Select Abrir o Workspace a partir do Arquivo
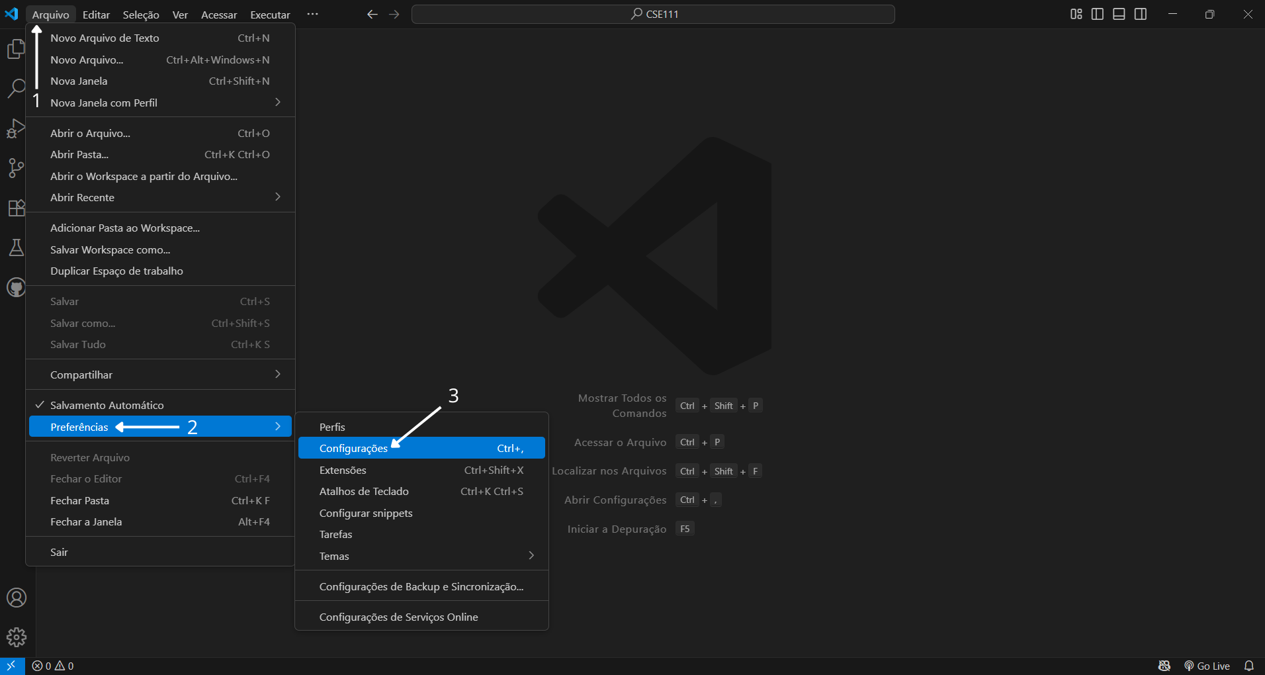Image resolution: width=1265 pixels, height=675 pixels. pyautogui.click(x=160, y=176)
